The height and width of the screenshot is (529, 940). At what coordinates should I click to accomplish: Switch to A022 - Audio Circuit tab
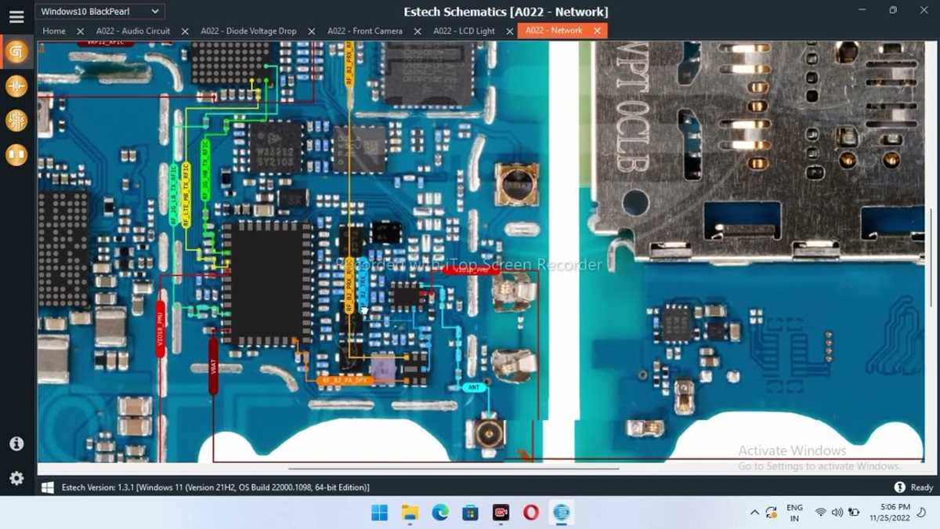133,31
